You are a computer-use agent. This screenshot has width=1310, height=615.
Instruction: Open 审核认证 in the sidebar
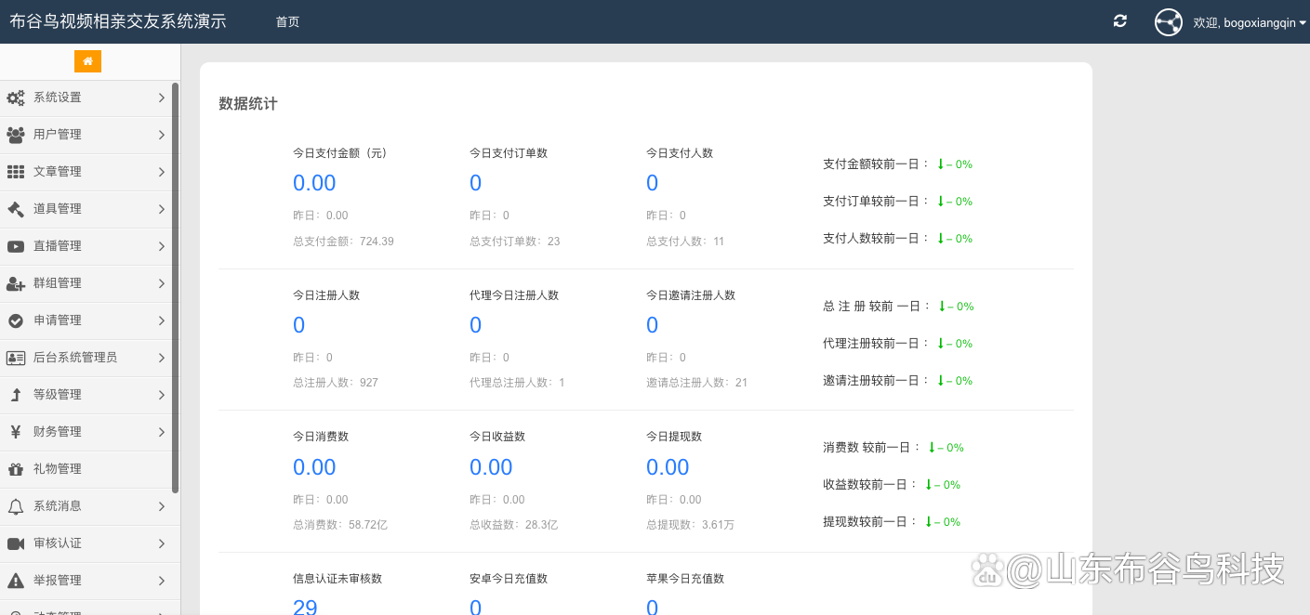pyautogui.click(x=86, y=543)
